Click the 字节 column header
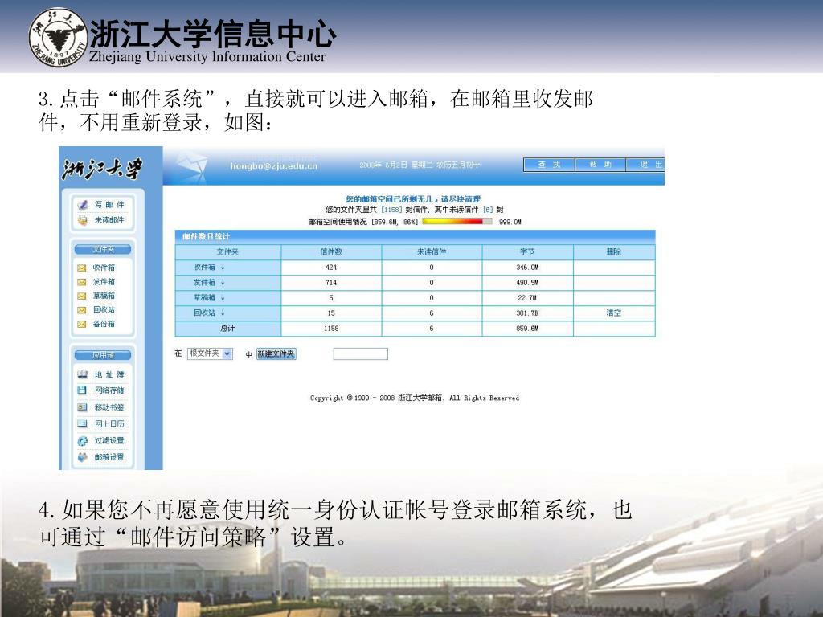823x617 pixels. (x=527, y=251)
